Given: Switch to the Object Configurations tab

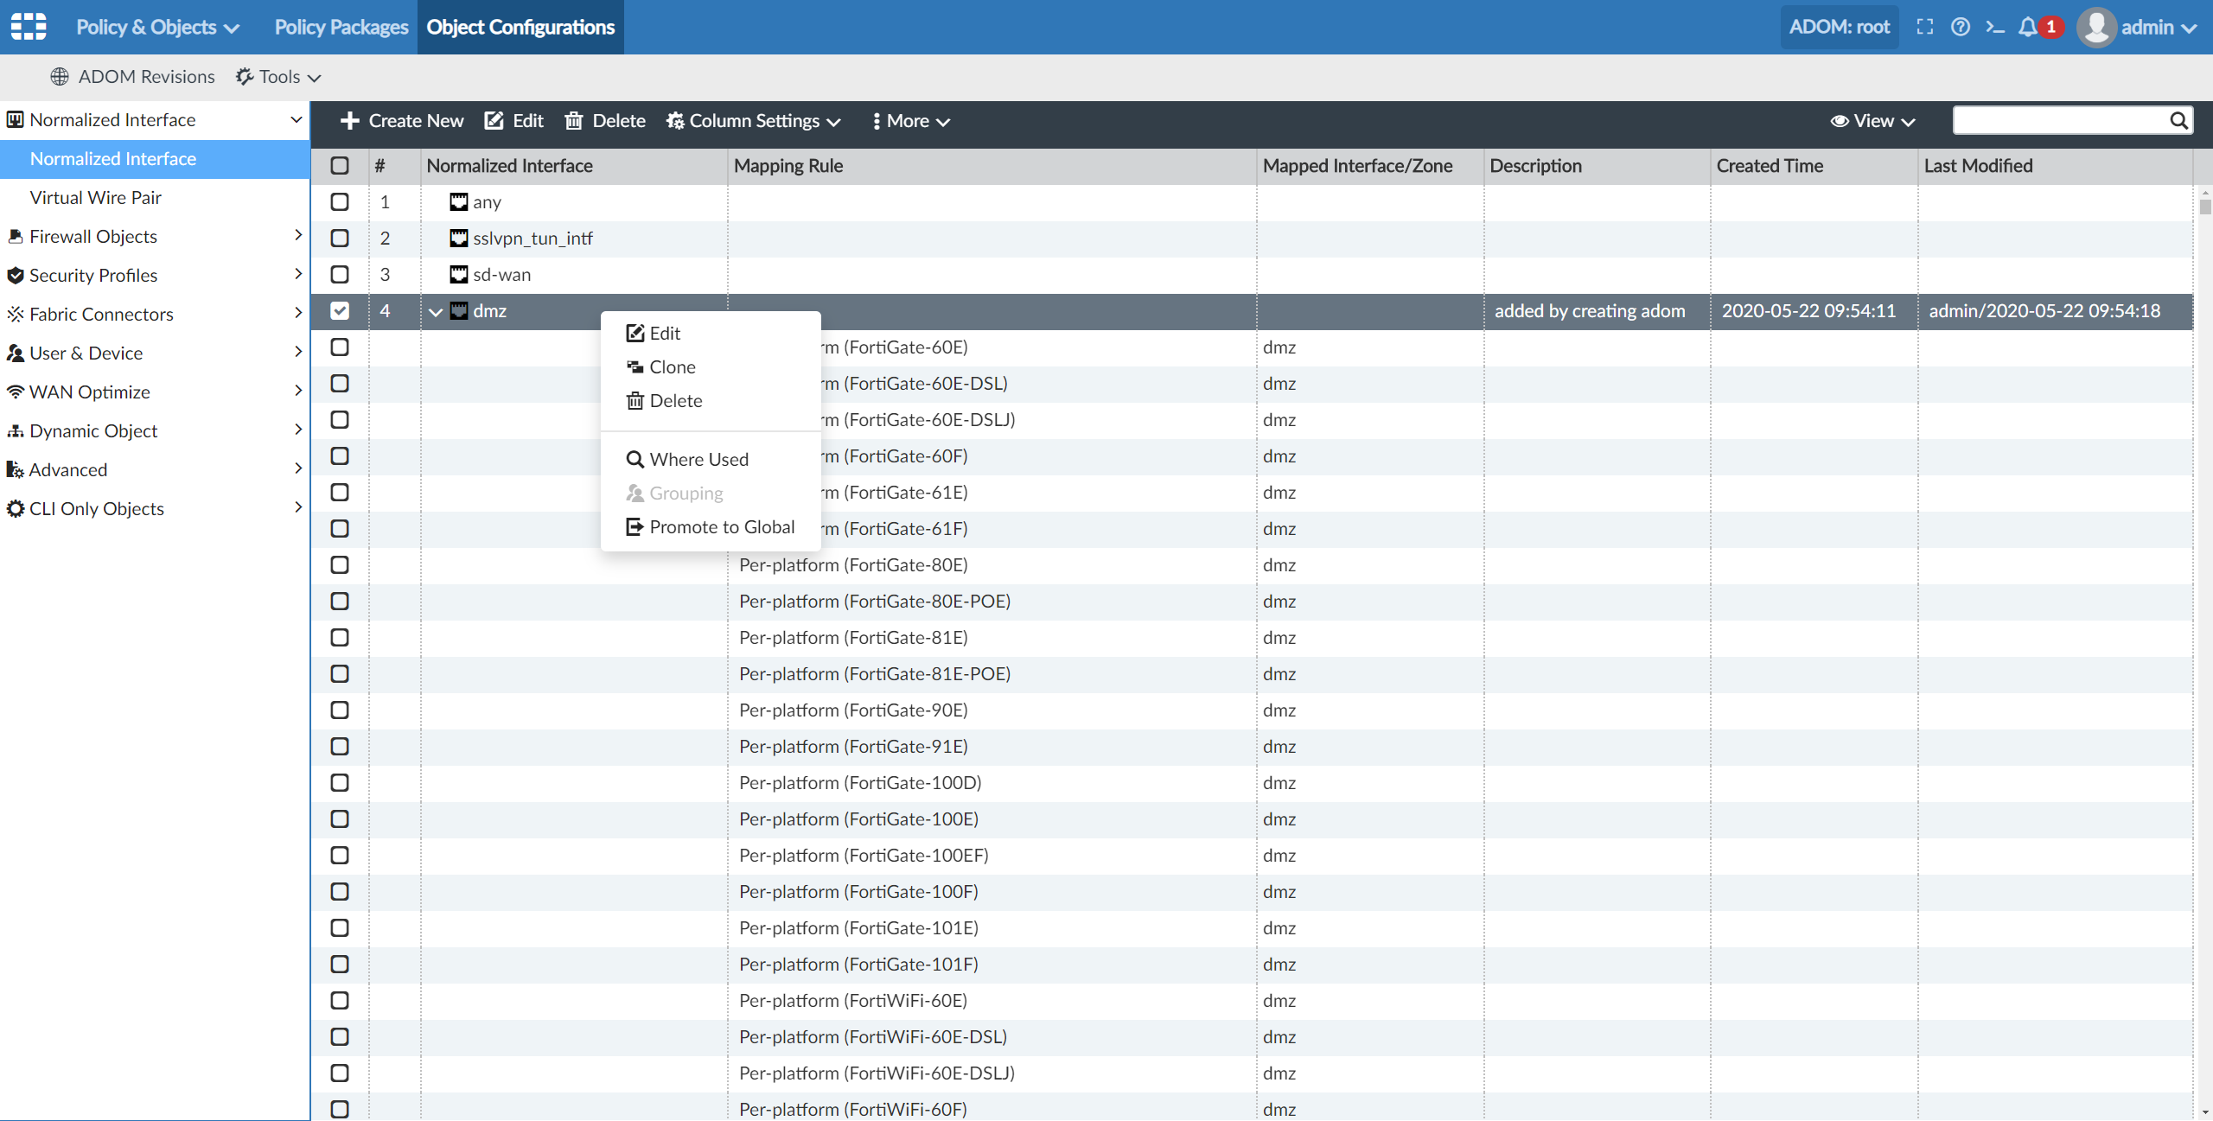Looking at the screenshot, I should tap(520, 27).
